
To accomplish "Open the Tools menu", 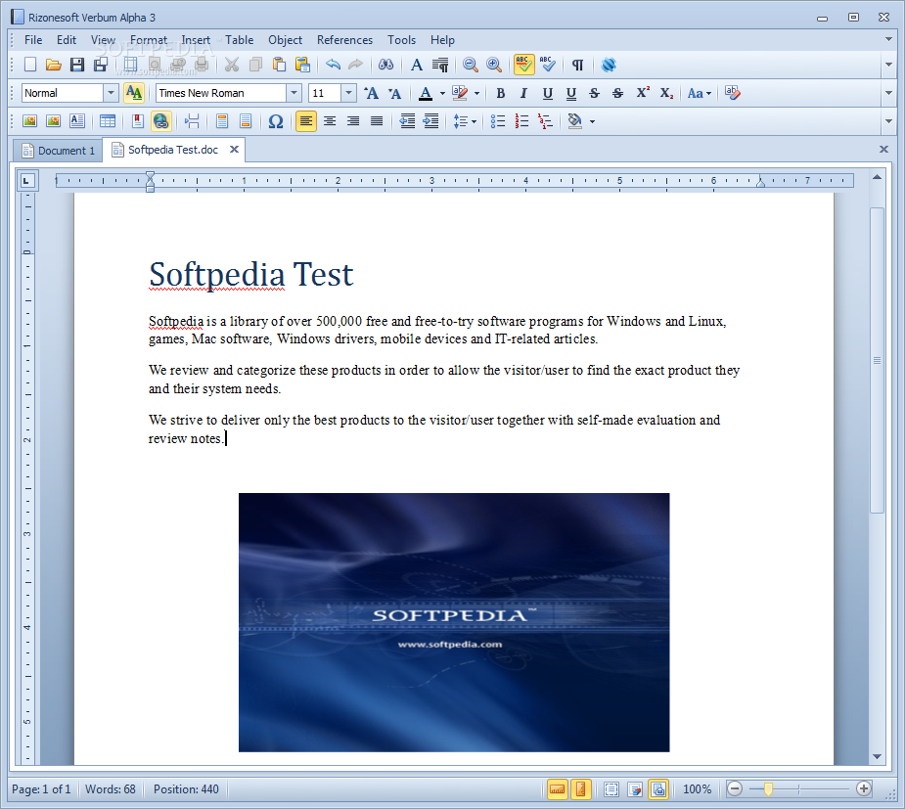I will pos(401,40).
